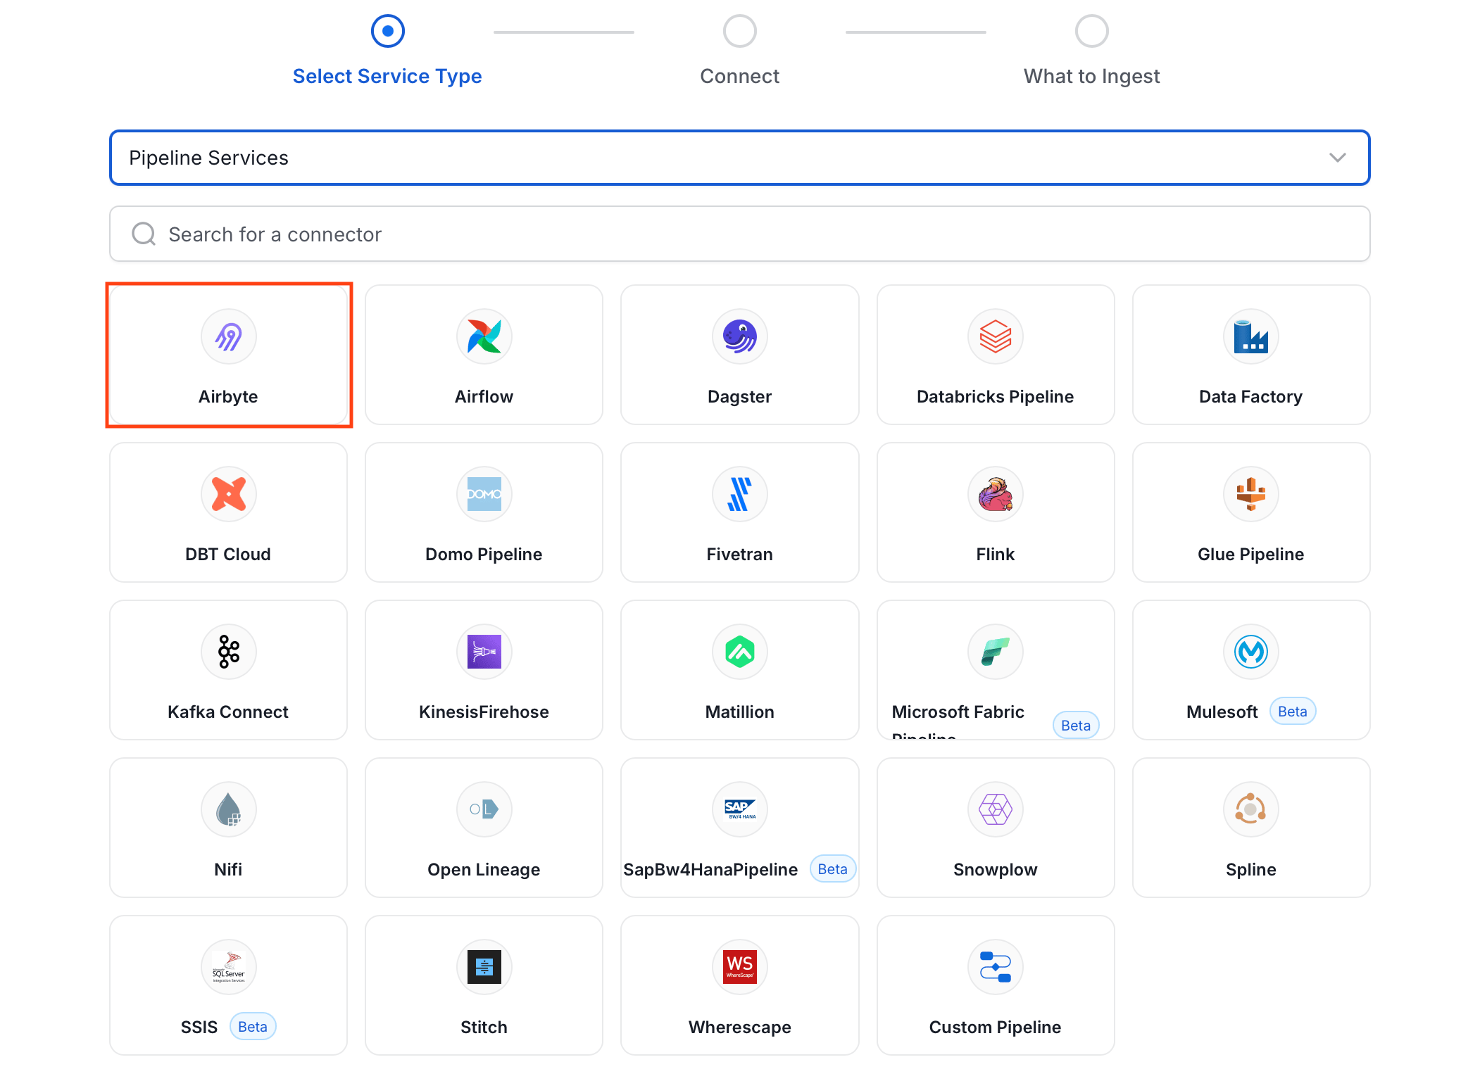The width and height of the screenshot is (1480, 1081).
Task: Click the Domo Pipeline label
Action: (x=484, y=554)
